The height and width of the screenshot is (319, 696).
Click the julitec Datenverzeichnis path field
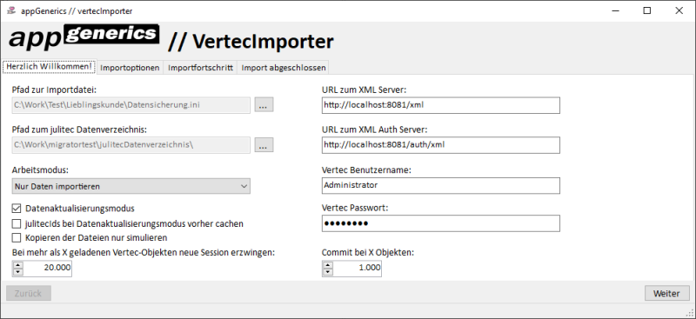(131, 144)
